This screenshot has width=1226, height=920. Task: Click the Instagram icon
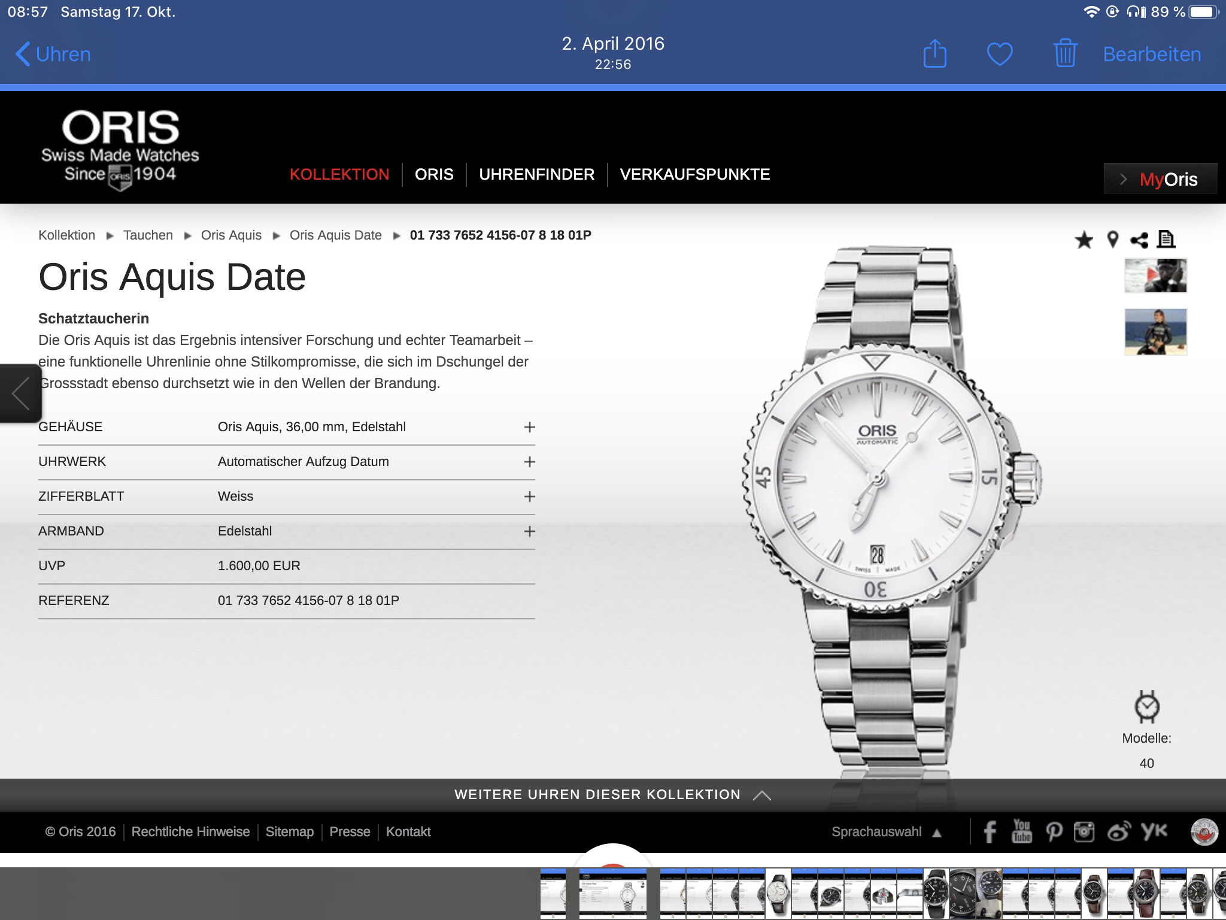(1084, 832)
